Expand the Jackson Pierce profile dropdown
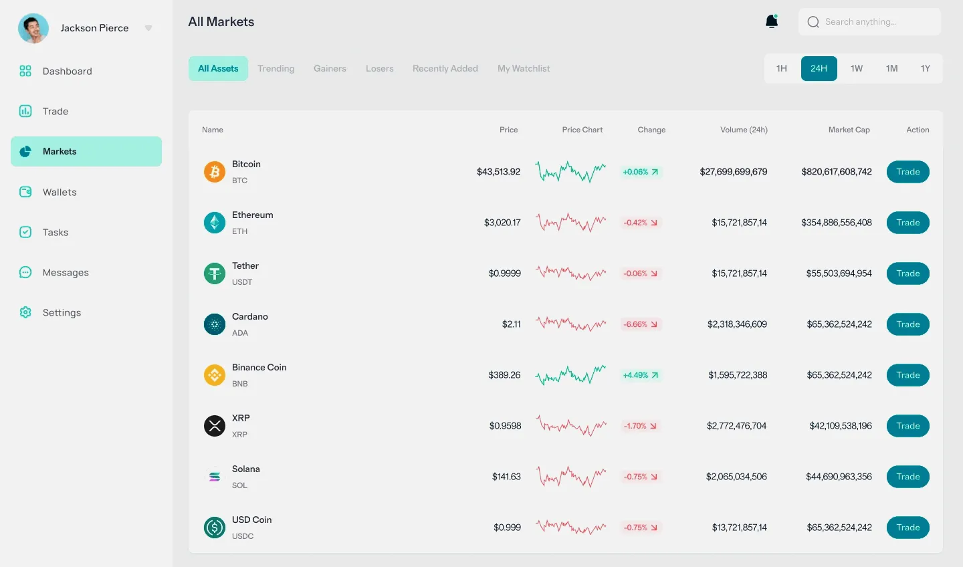The image size is (963, 567). tap(148, 28)
